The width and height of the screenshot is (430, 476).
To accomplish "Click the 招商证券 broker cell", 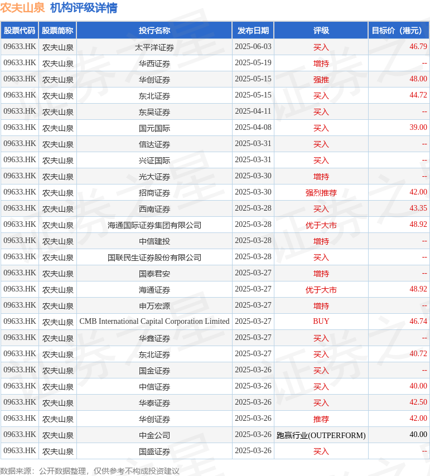I will pyautogui.click(x=154, y=193).
